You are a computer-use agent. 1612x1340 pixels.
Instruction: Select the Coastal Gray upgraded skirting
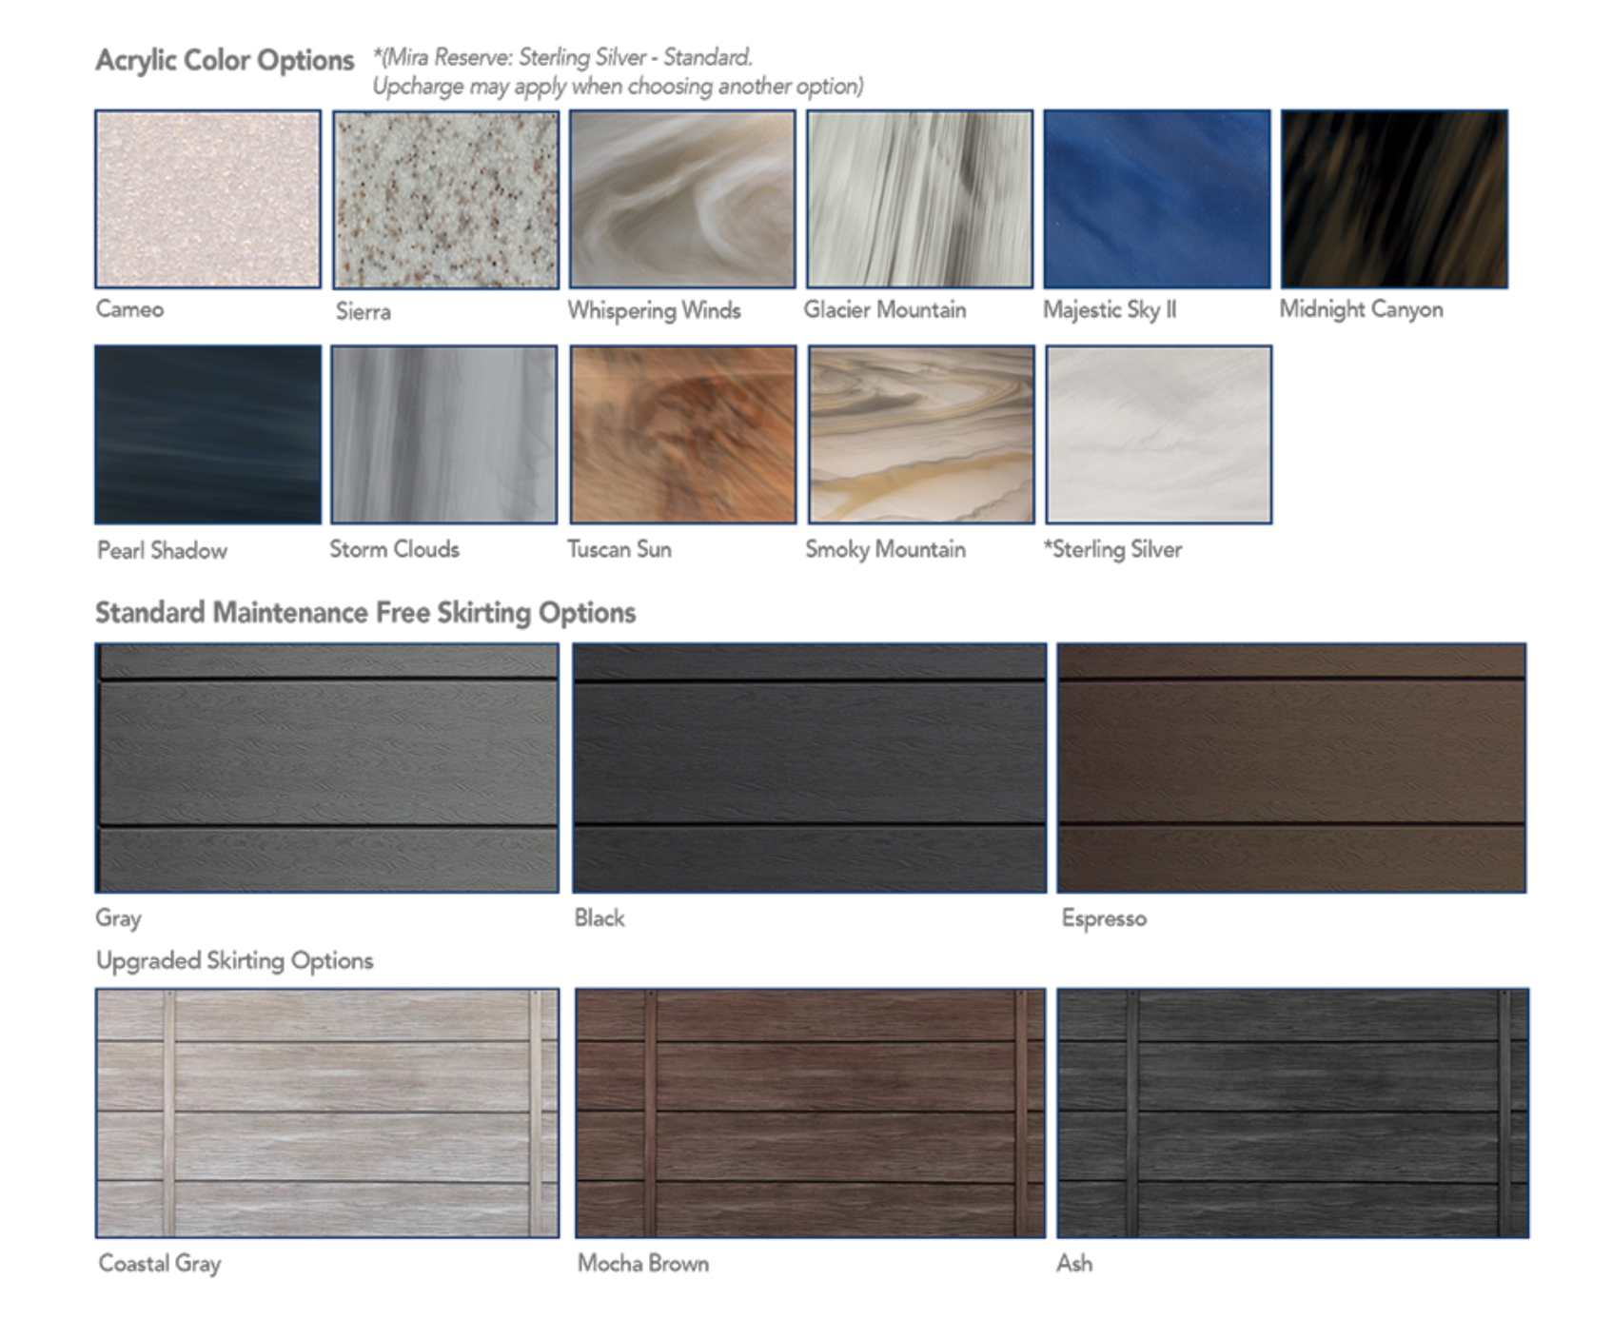coord(327,1113)
